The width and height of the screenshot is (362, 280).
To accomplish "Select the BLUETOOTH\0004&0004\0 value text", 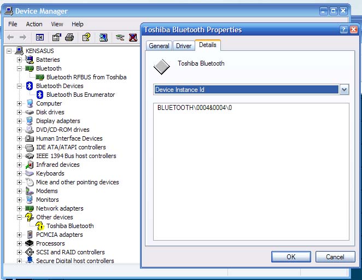I will 195,108.
